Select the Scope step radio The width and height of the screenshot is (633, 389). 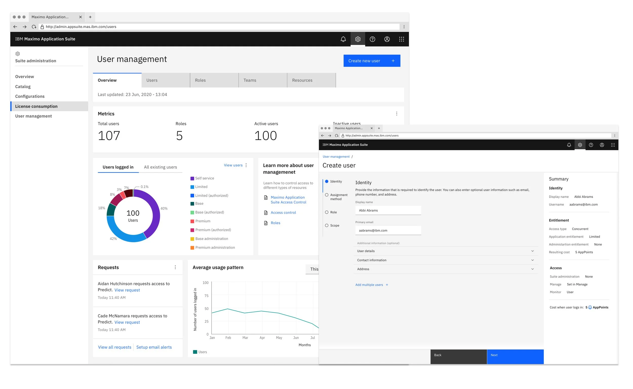pos(327,225)
